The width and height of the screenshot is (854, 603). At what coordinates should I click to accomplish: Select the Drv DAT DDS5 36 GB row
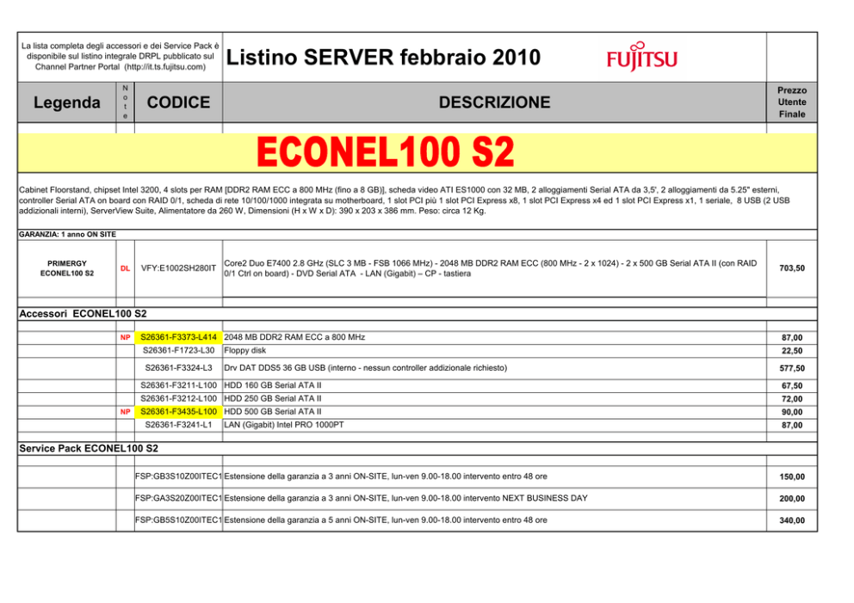point(365,368)
